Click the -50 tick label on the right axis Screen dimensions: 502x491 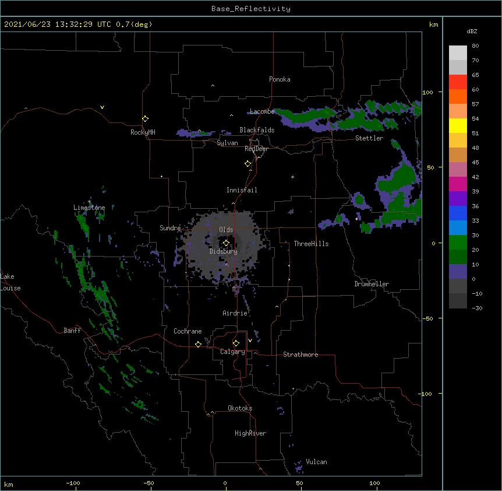tap(427, 318)
